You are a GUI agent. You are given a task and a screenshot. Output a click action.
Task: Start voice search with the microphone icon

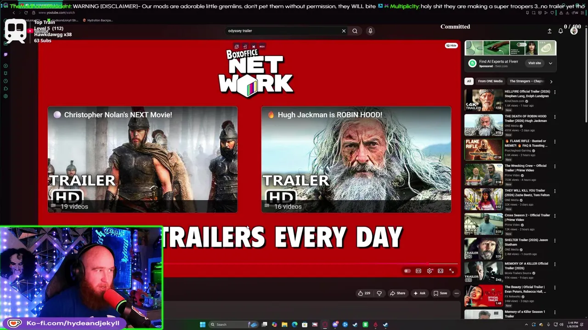(x=370, y=31)
